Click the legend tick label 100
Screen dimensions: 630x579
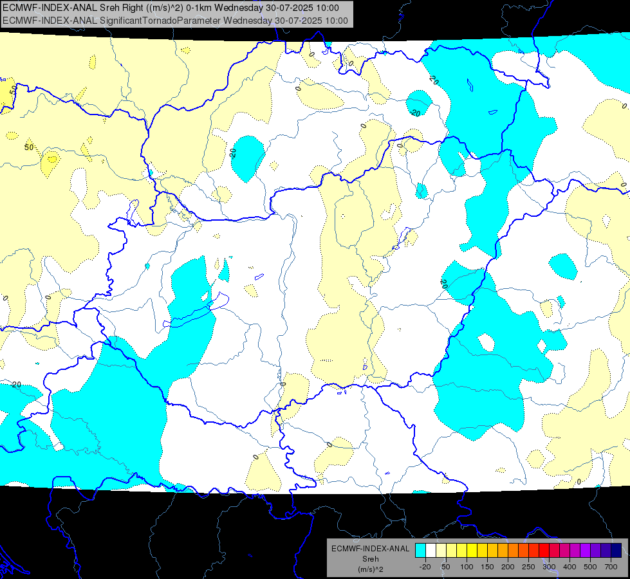pyautogui.click(x=467, y=567)
